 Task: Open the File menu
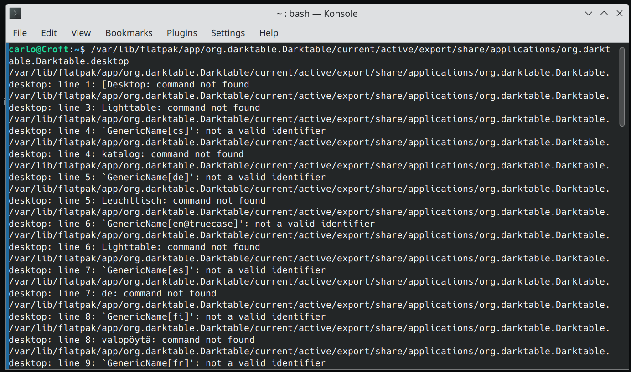(x=20, y=33)
